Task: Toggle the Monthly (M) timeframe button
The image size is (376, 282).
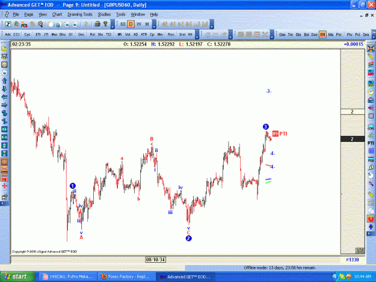Action: coord(147,24)
